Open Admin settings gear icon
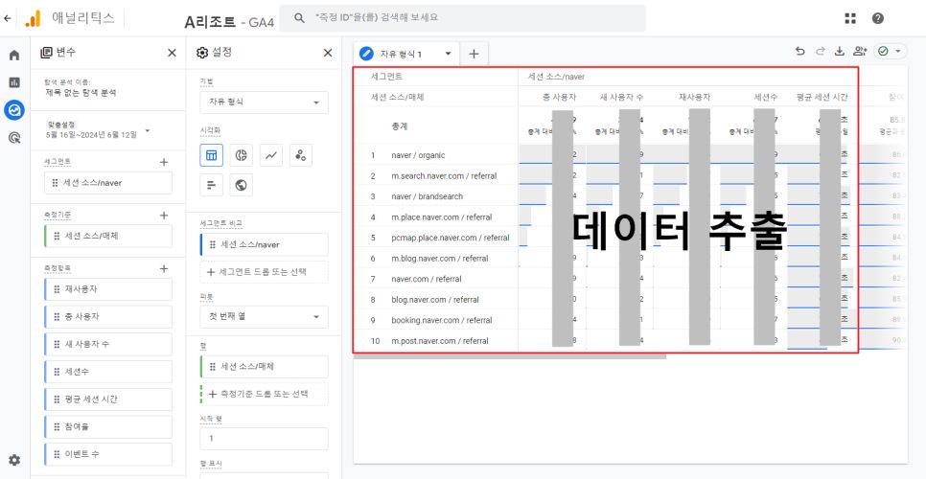This screenshot has width=926, height=479. click(14, 460)
